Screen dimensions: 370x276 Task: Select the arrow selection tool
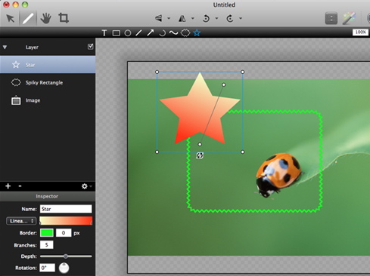click(x=11, y=18)
